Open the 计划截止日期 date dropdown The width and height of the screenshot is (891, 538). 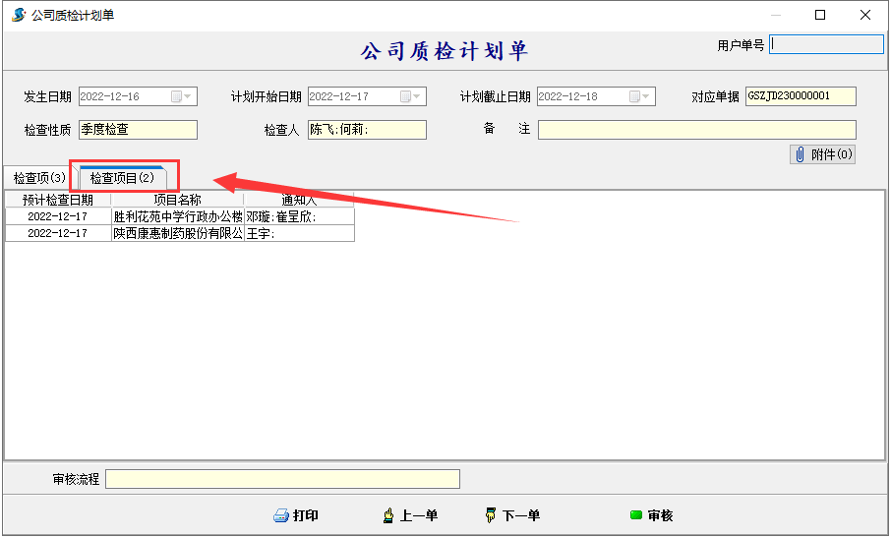646,96
